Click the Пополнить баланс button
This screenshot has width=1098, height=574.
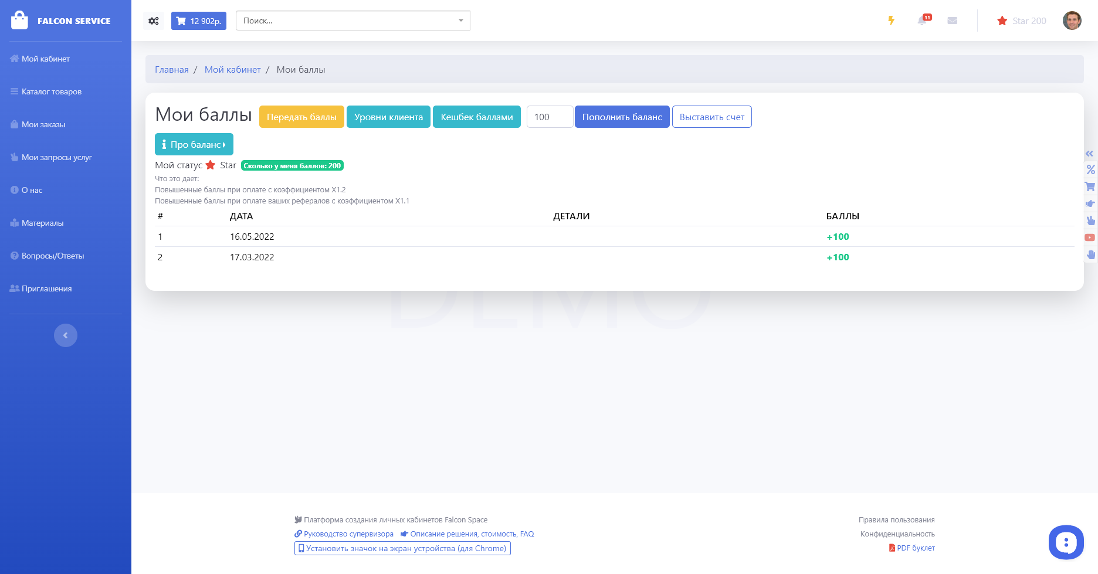pyautogui.click(x=622, y=117)
